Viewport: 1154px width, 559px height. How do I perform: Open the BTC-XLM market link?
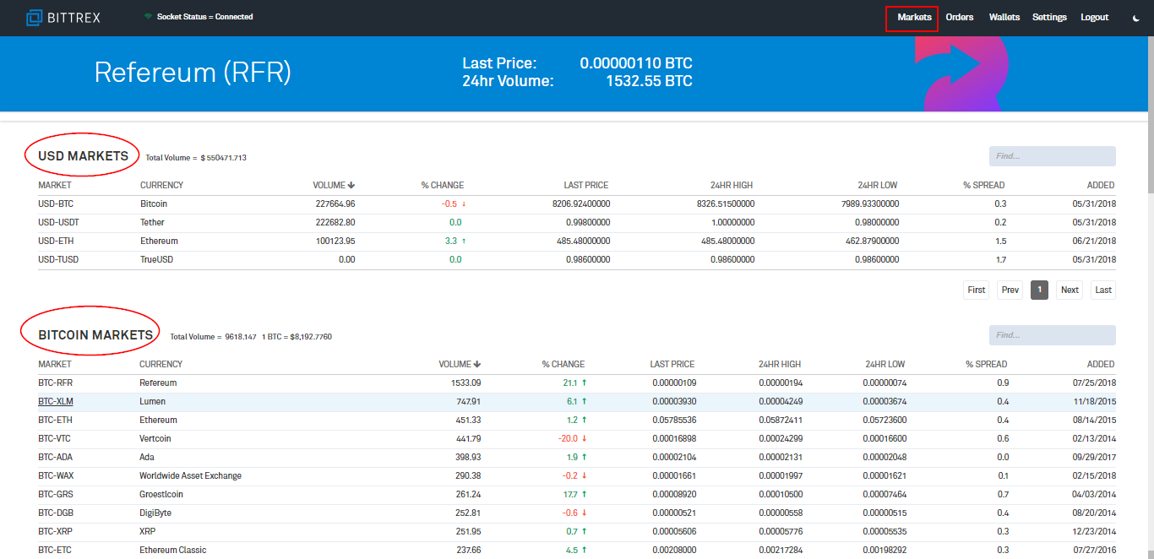(55, 401)
